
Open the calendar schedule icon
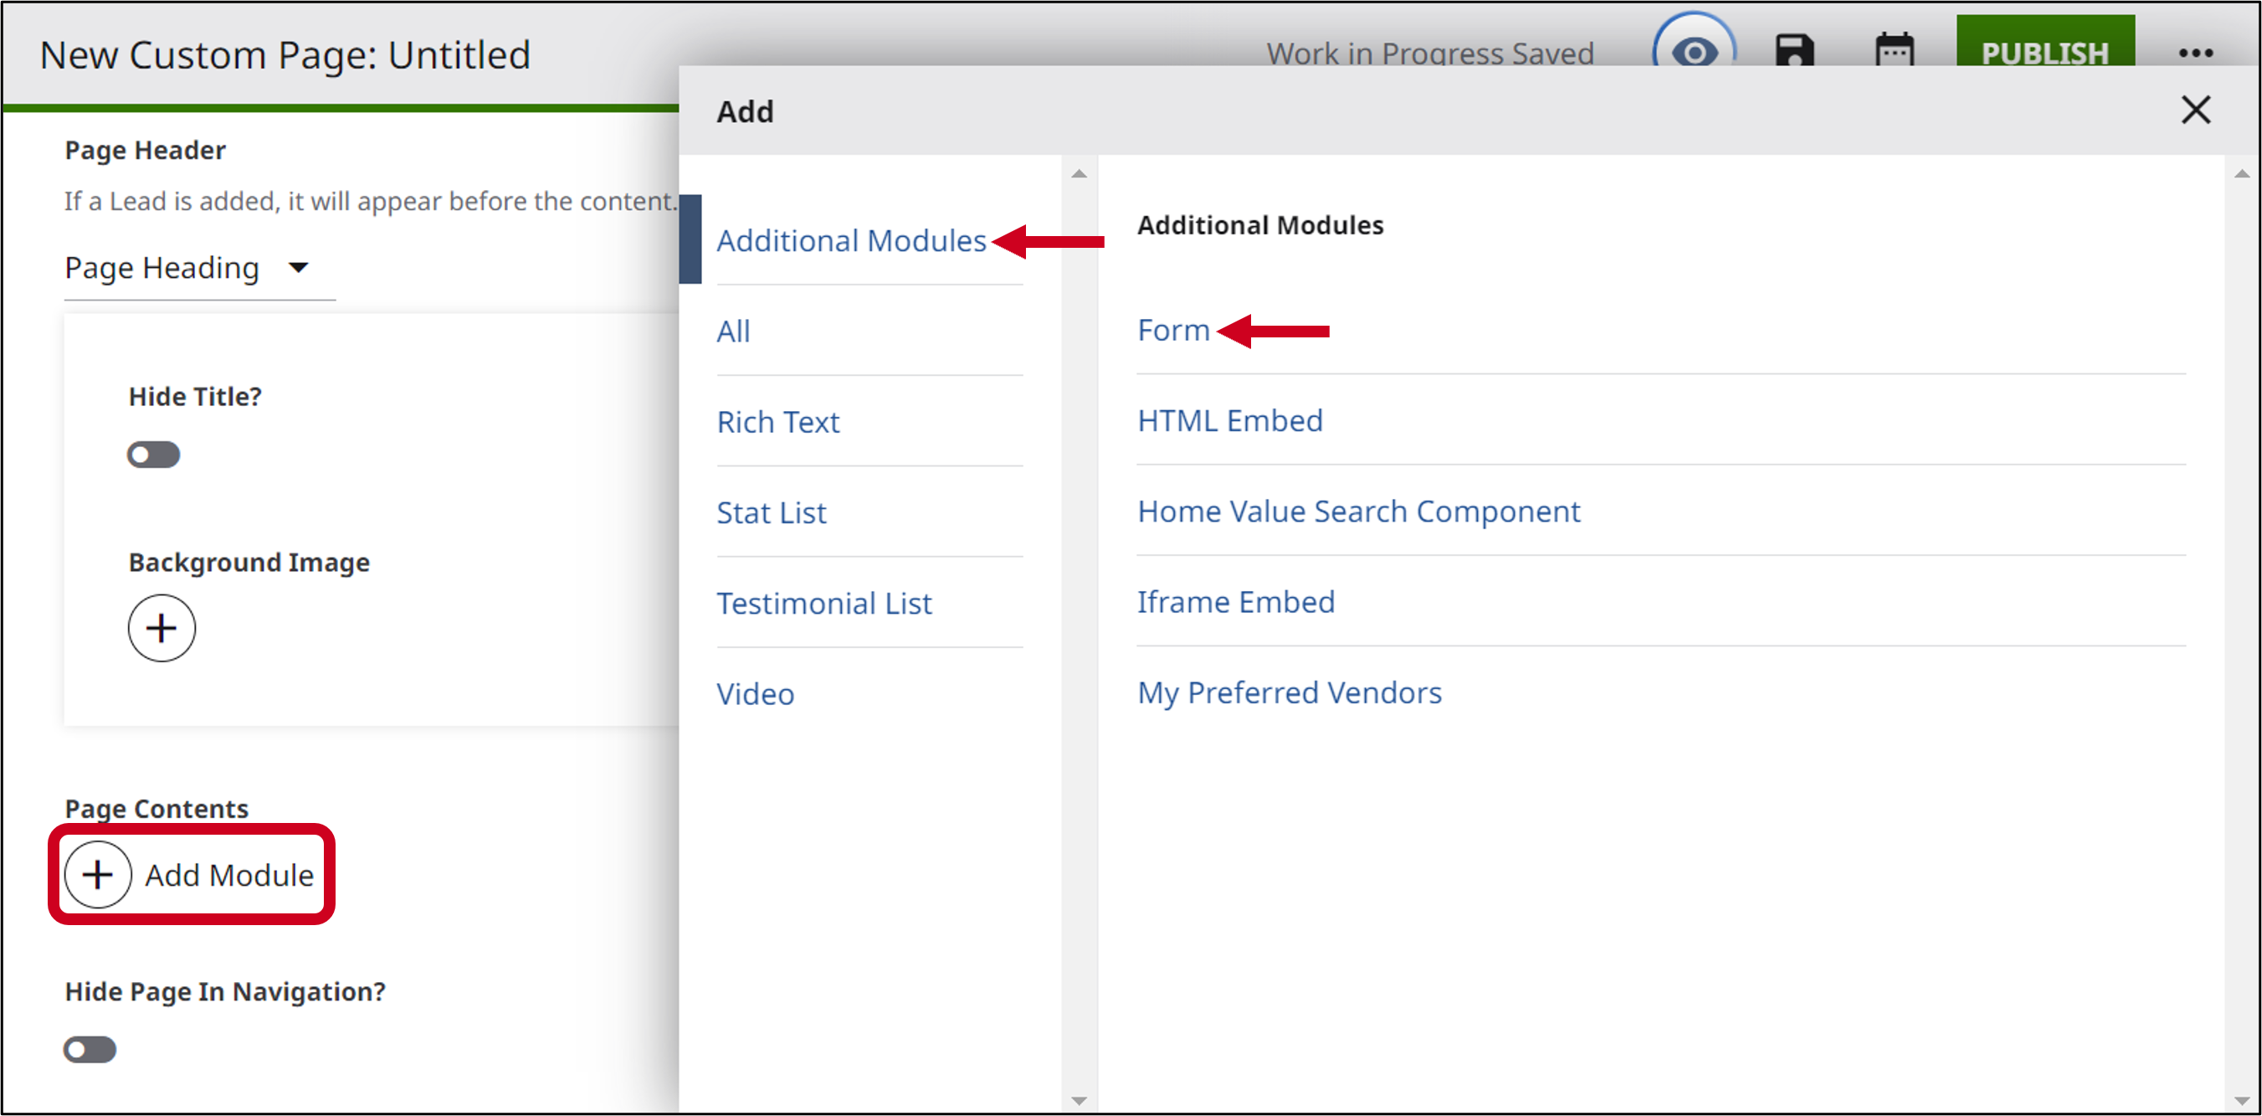pos(1894,50)
